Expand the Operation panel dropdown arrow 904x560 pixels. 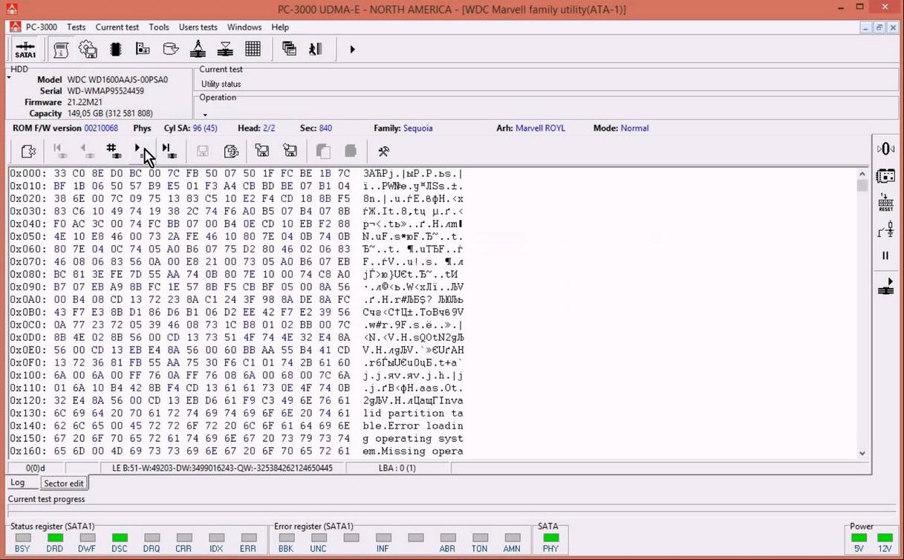(205, 115)
